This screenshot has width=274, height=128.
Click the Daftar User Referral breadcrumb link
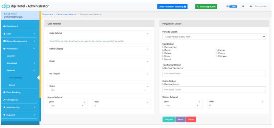click(66, 14)
